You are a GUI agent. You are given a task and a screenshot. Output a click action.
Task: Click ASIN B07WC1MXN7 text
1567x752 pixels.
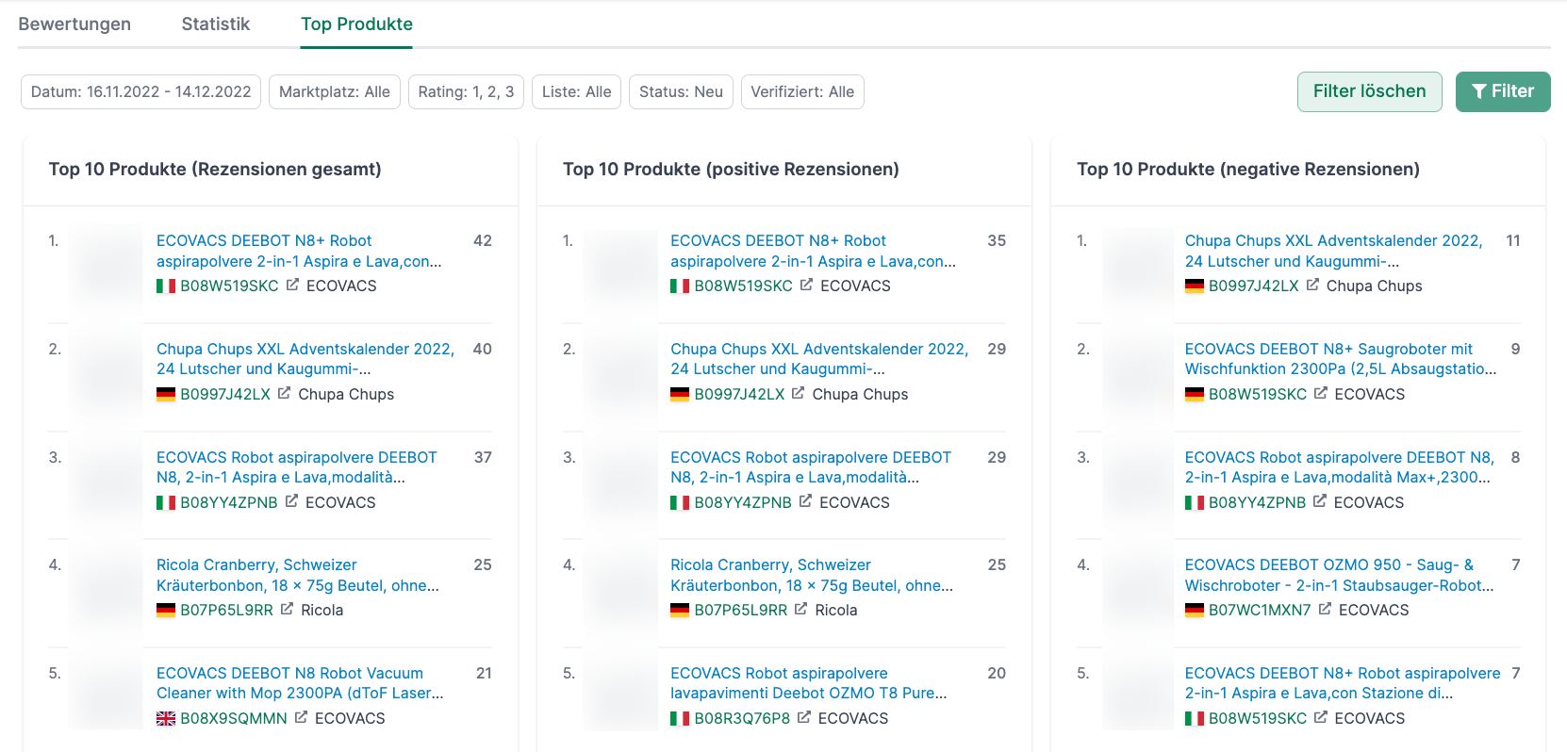(x=1260, y=610)
